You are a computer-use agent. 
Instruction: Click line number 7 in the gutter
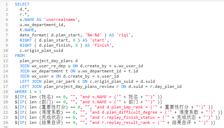point(7,35)
